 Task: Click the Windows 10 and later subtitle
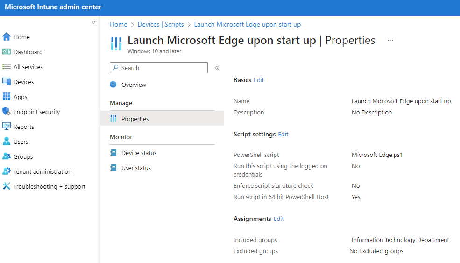pos(154,51)
